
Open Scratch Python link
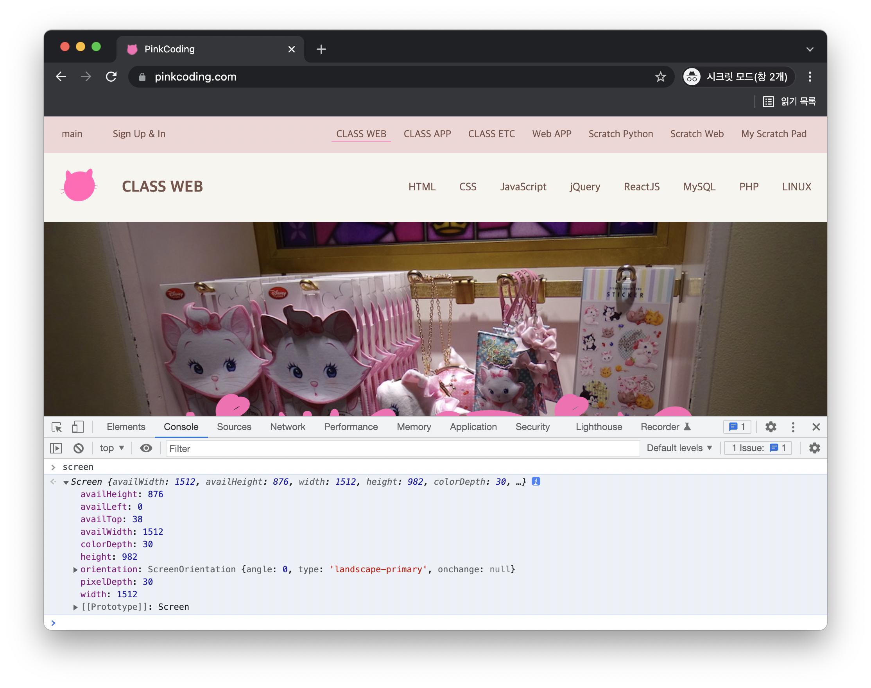click(620, 134)
